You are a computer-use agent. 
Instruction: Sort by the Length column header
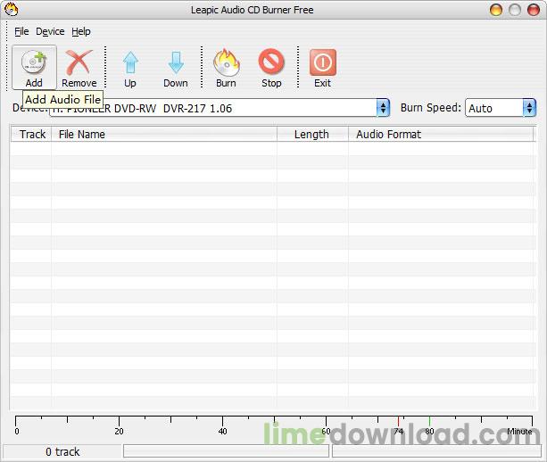pos(312,135)
